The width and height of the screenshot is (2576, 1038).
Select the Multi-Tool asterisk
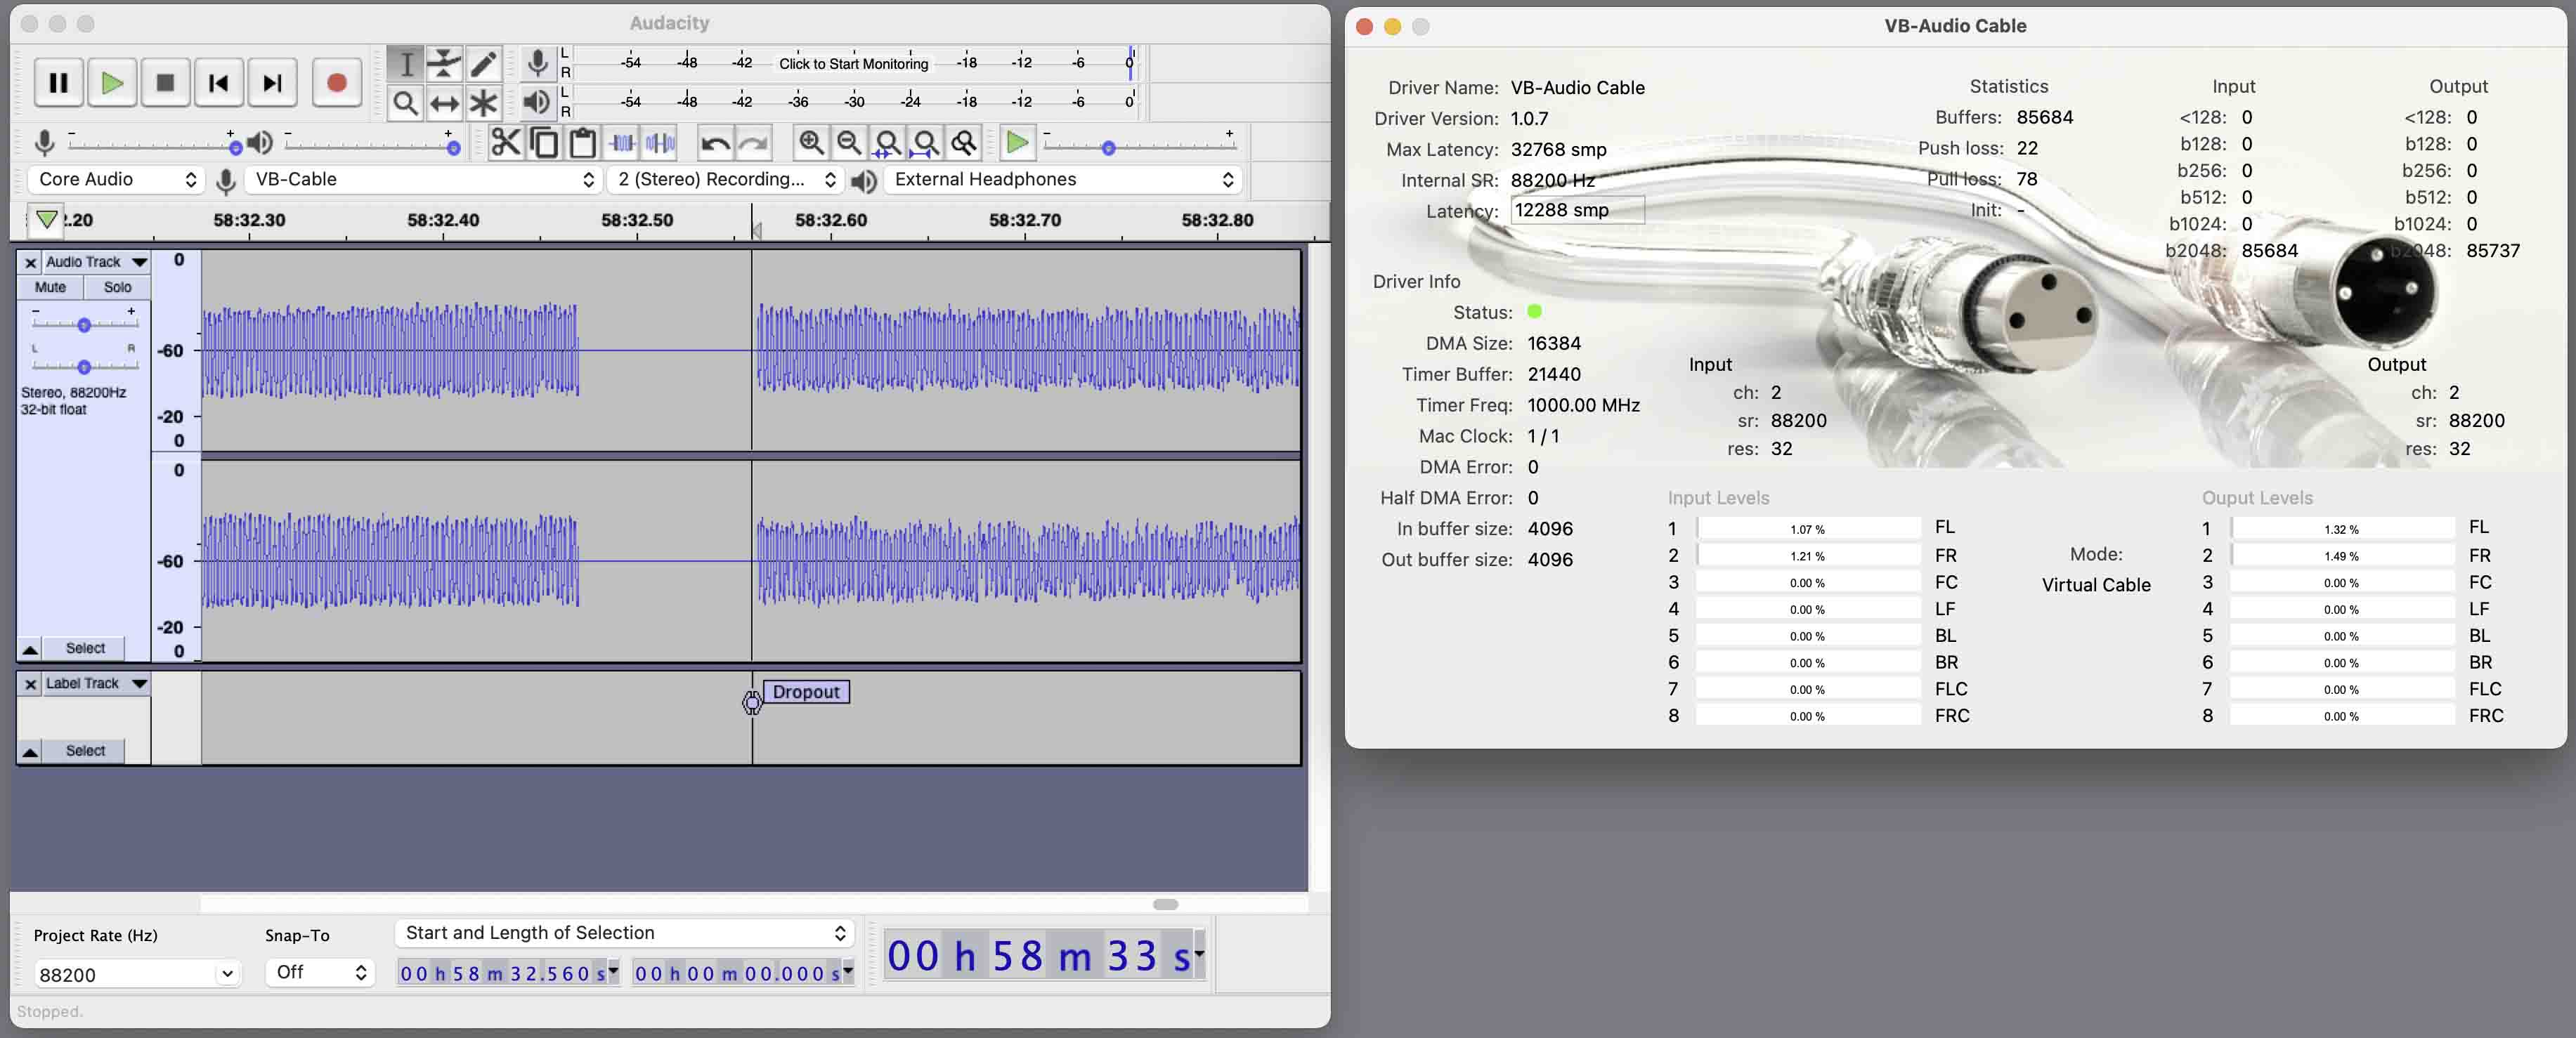[483, 102]
